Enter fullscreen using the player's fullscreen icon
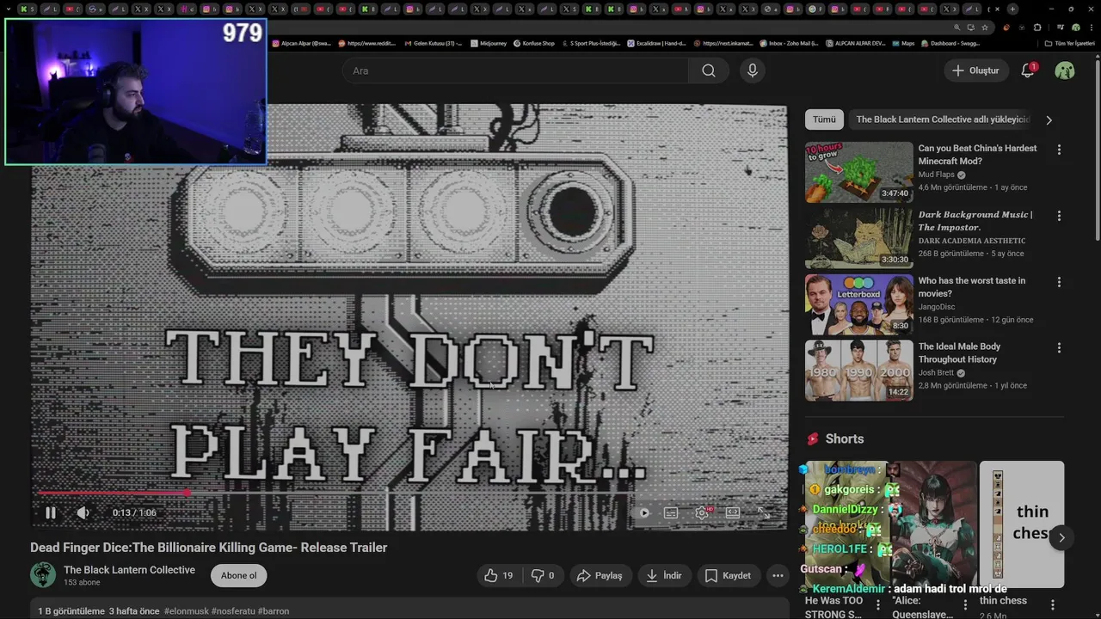Viewport: 1101px width, 619px height. tap(763, 512)
